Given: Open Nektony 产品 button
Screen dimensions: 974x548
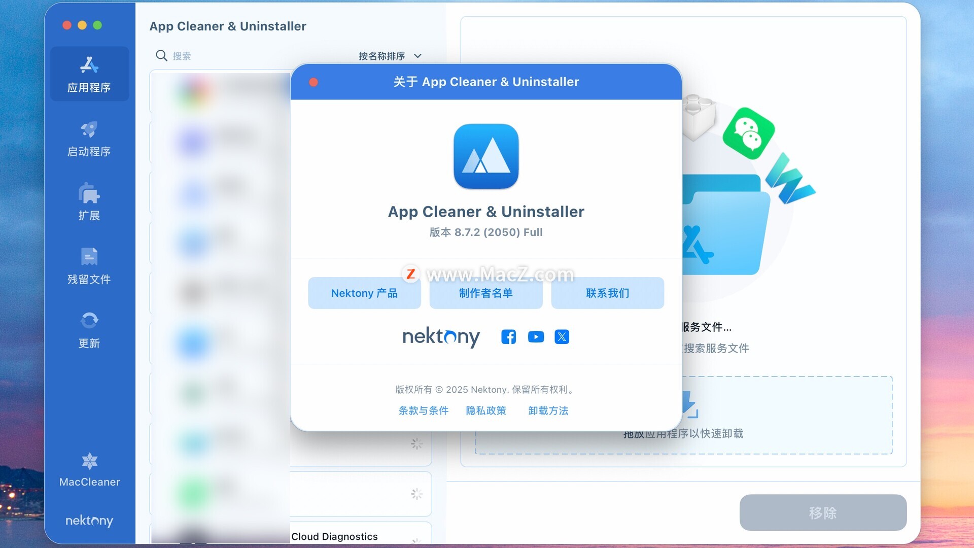Looking at the screenshot, I should [364, 293].
